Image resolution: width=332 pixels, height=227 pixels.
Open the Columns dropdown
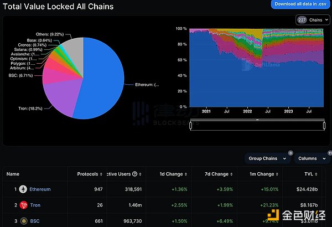coord(312,158)
